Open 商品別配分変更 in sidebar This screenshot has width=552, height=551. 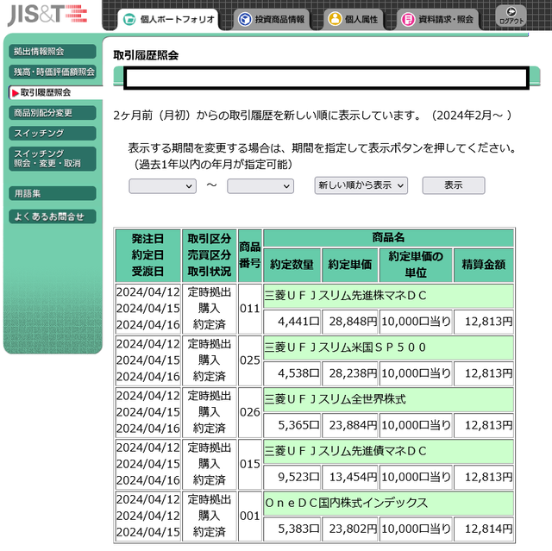(x=53, y=113)
